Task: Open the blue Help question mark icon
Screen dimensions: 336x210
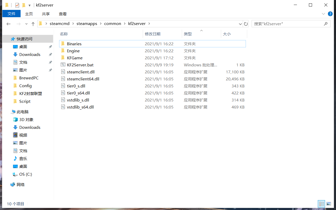Action: click(x=330, y=14)
